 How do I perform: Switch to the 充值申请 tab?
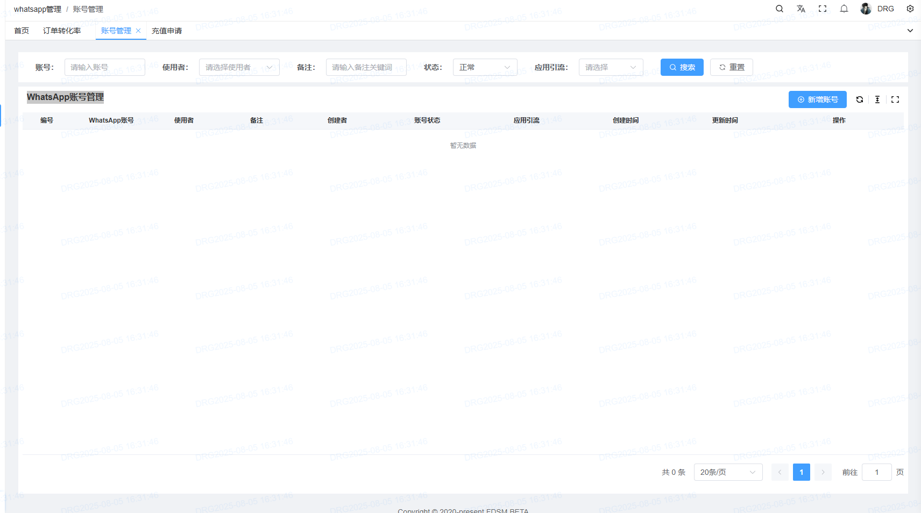[167, 31]
